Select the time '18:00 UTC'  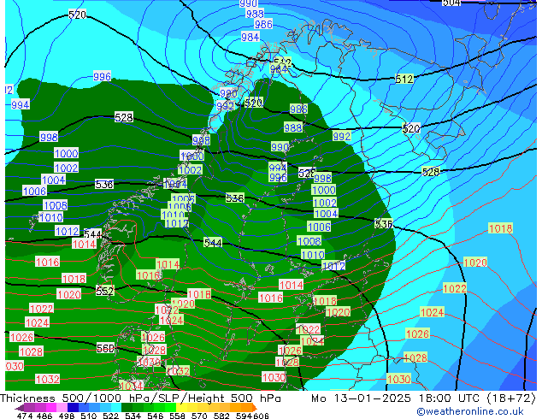click(450, 398)
